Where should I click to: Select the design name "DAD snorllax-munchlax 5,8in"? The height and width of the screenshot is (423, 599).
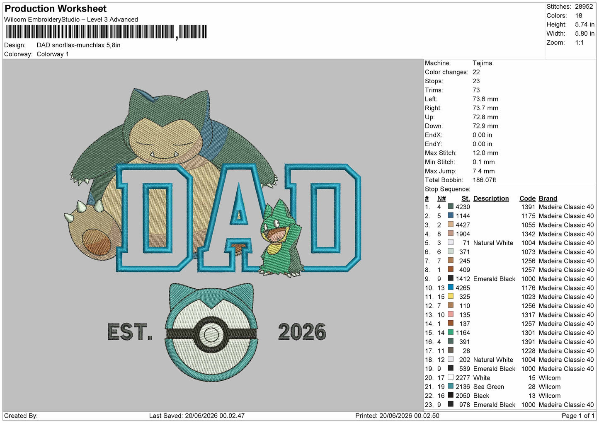(78, 45)
